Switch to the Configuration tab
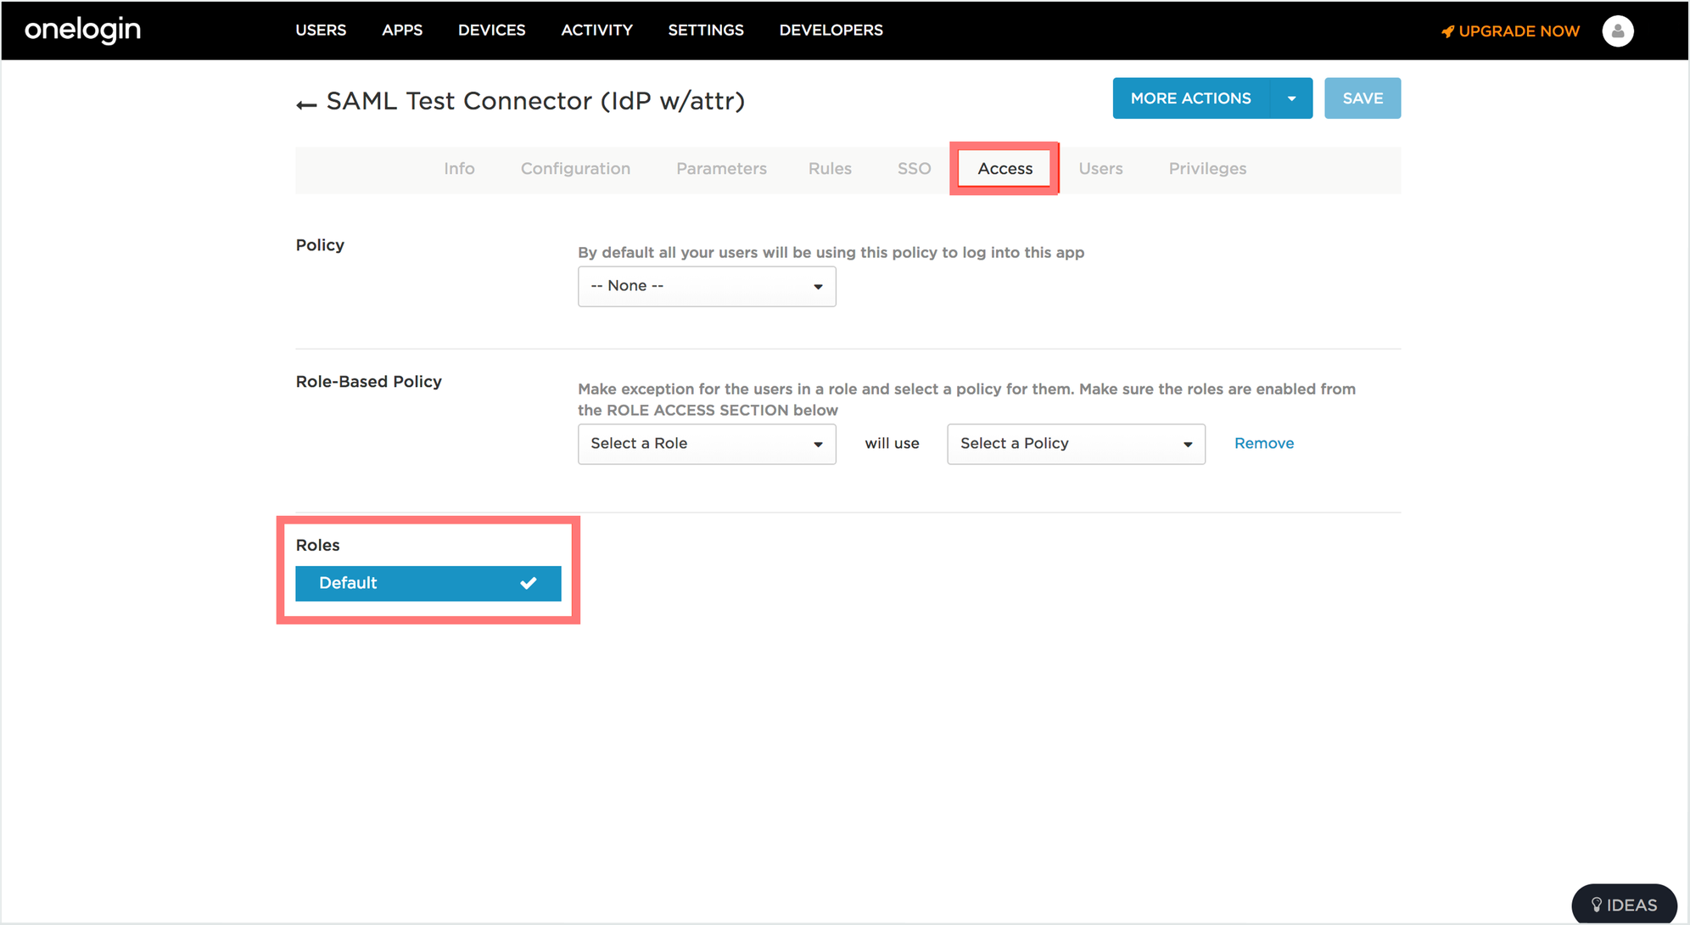The image size is (1690, 925). point(575,168)
